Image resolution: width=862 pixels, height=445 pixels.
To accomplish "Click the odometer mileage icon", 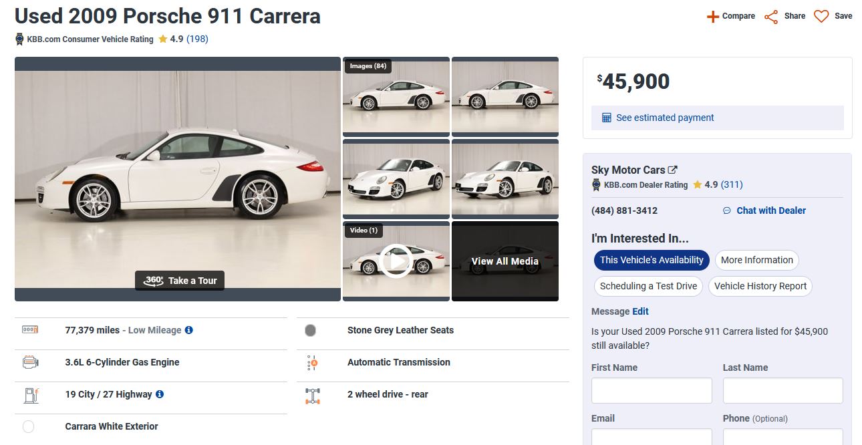I will (30, 329).
